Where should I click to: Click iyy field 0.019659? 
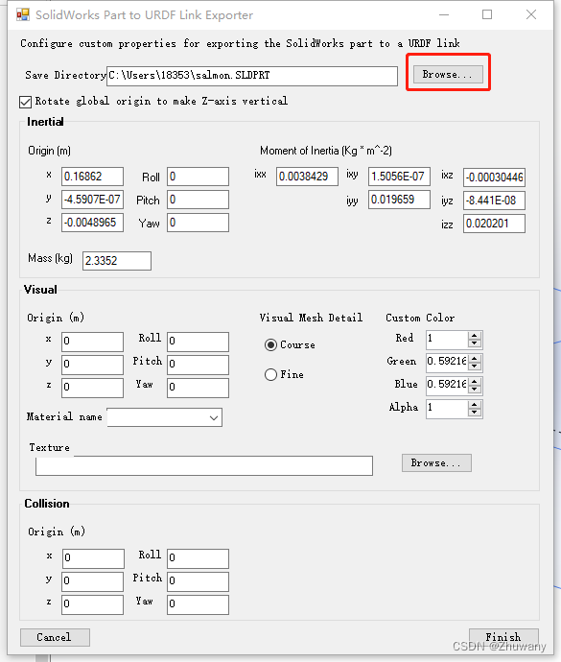tap(399, 200)
